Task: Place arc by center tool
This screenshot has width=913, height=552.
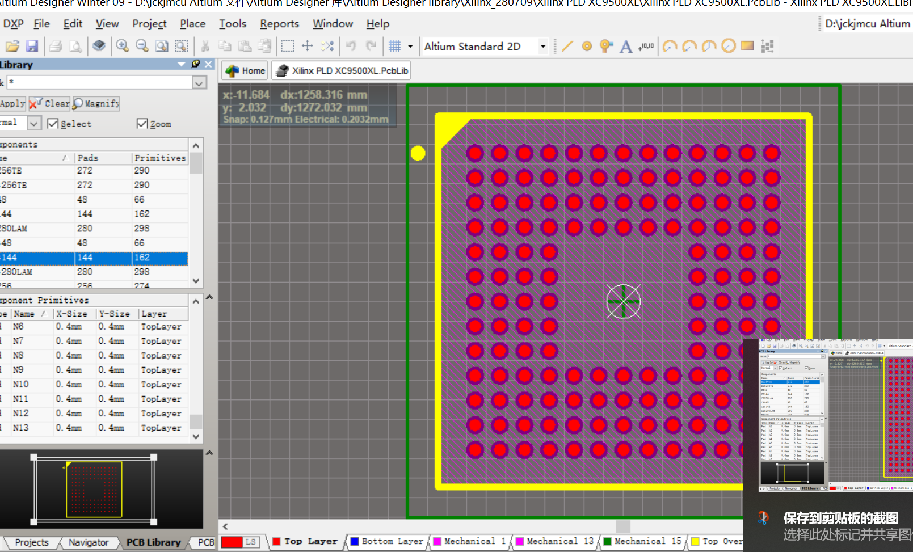Action: pyautogui.click(x=670, y=47)
